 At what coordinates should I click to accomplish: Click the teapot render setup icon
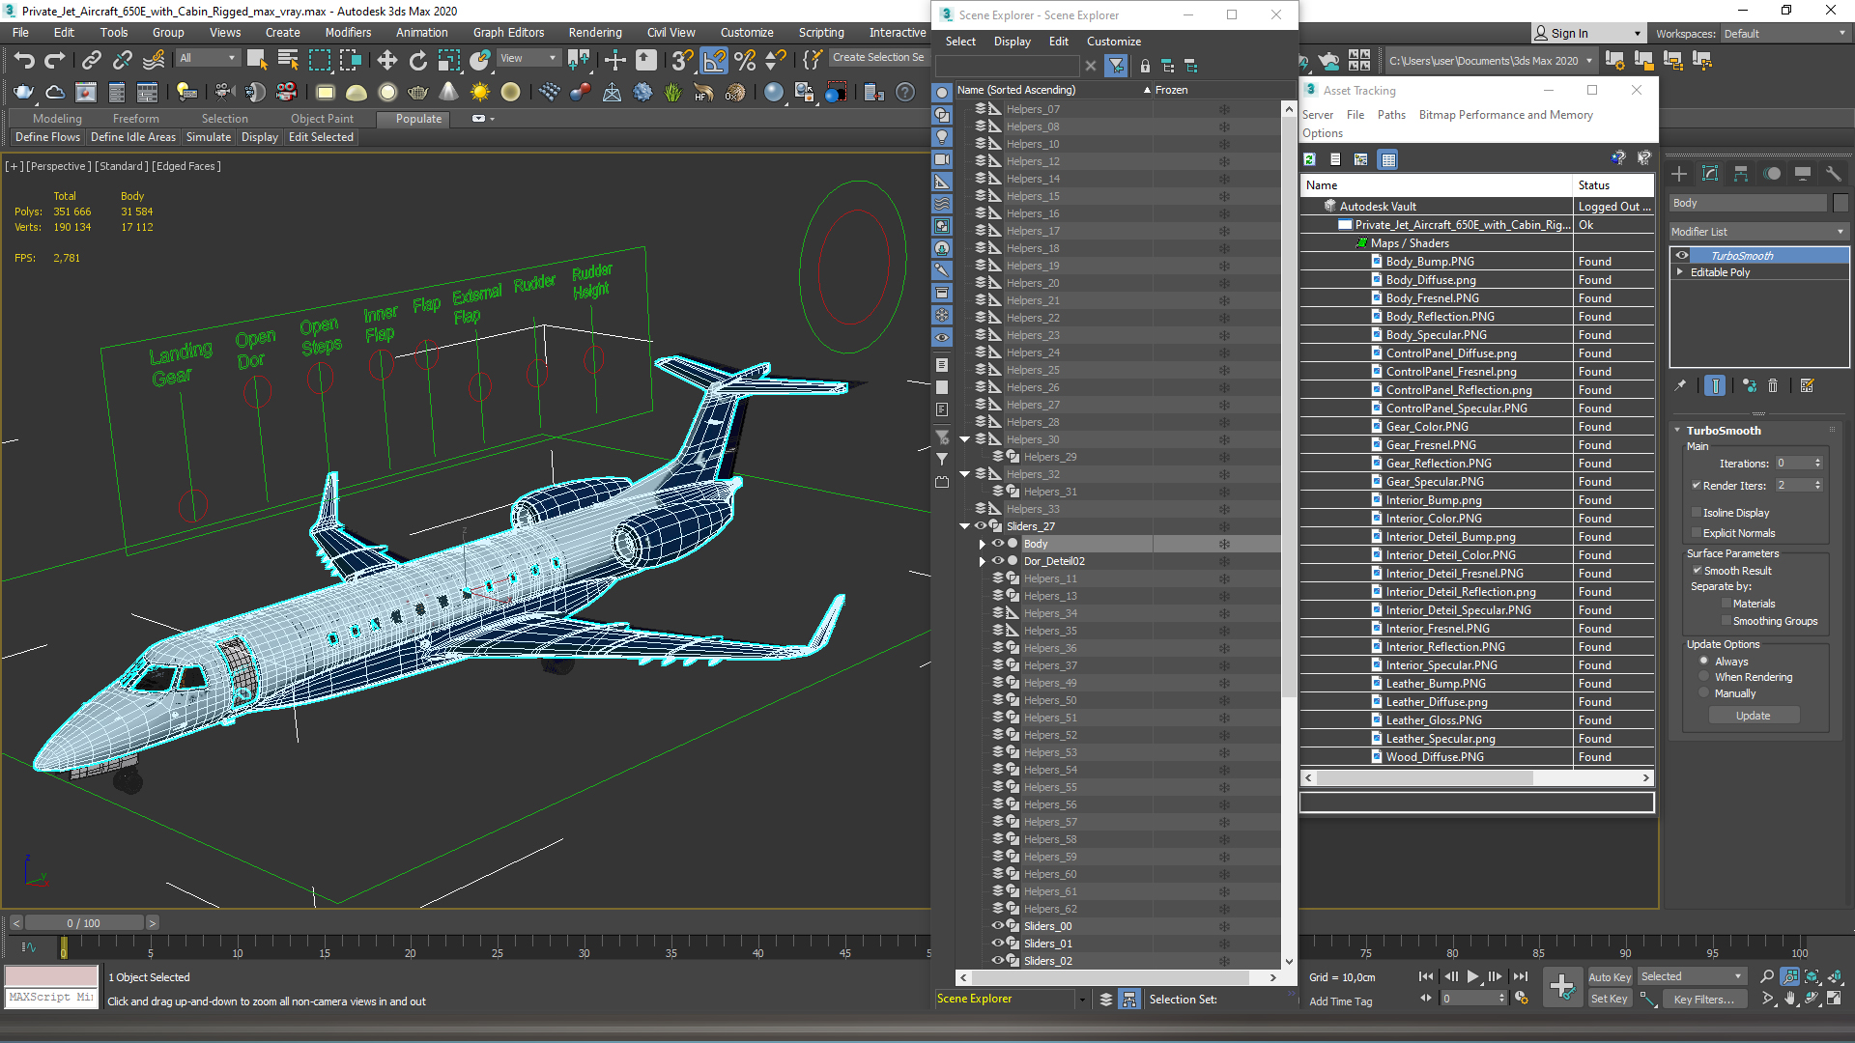click(23, 92)
